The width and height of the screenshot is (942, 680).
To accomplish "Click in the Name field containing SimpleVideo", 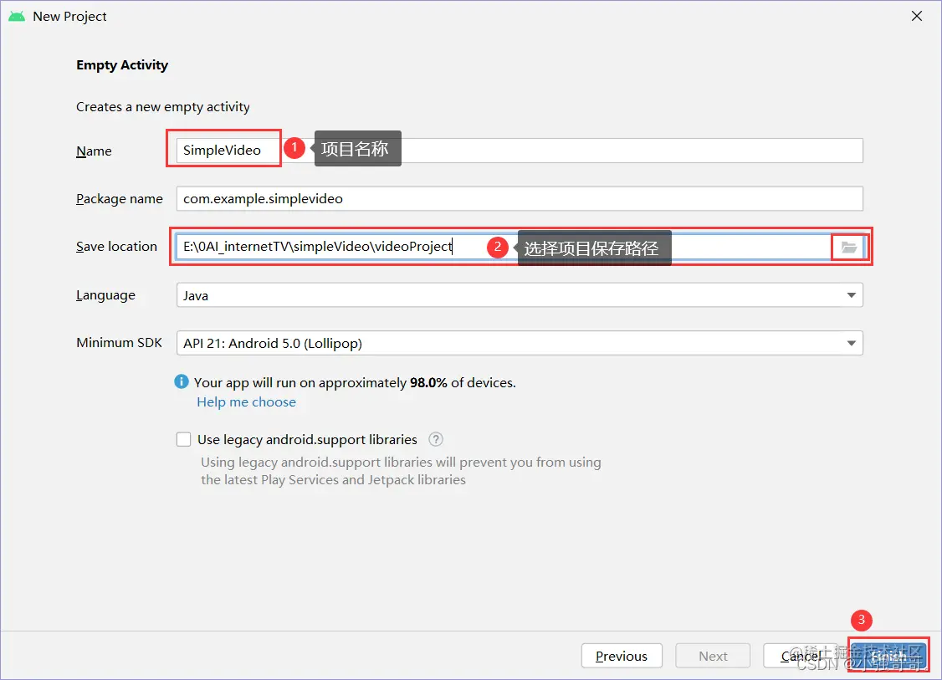I will point(520,151).
